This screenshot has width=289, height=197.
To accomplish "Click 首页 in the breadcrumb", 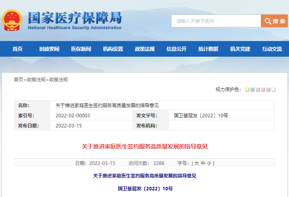I will [19, 80].
